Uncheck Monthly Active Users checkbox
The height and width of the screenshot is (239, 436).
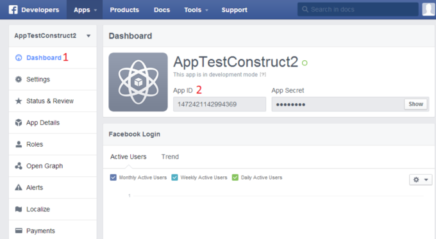(x=113, y=177)
